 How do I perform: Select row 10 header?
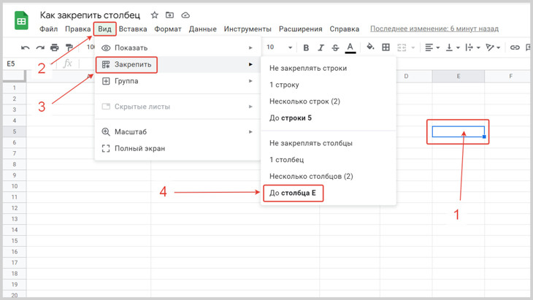[x=15, y=186]
